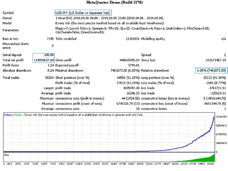
Task: Select the "Mismatched charts errors" label
Action: pyautogui.click(x=16, y=46)
